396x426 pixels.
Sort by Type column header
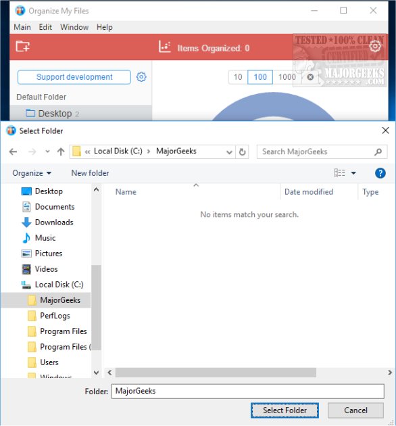[x=370, y=192]
